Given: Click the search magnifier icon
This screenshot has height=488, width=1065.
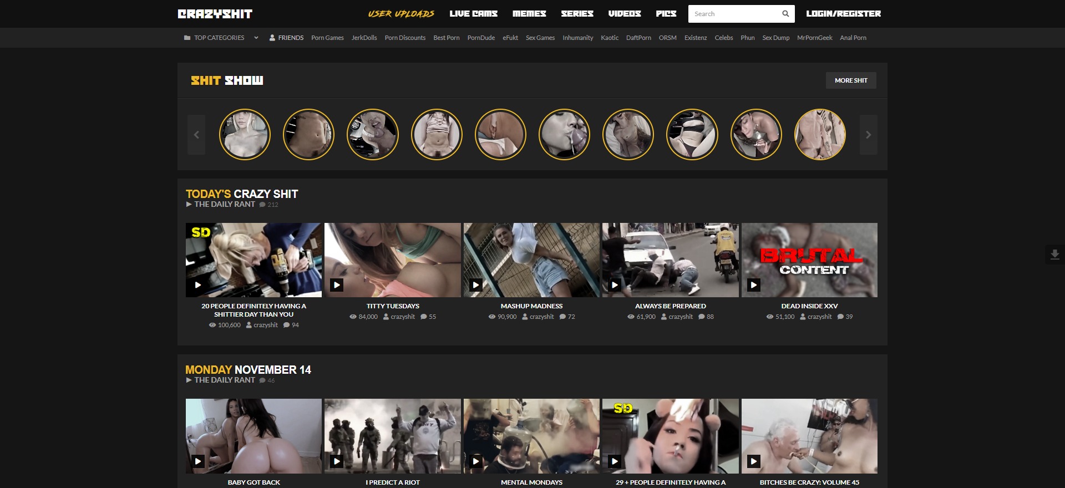Looking at the screenshot, I should coord(785,14).
